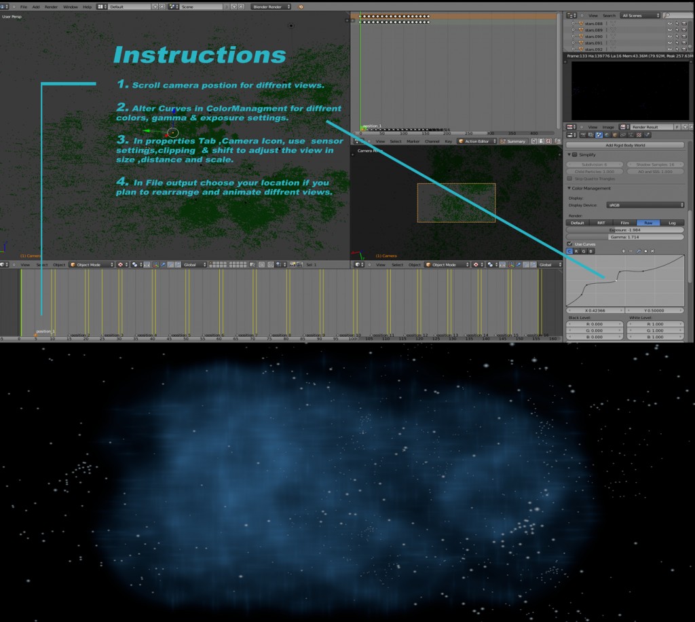Add a curve point using the plus icon
695x622 pixels.
[623, 251]
